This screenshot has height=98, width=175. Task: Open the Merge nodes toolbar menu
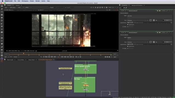click(x=2, y=26)
